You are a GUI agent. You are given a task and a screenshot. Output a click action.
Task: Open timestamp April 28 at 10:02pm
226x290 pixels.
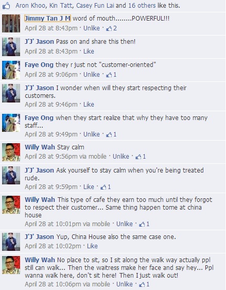tap(53, 246)
